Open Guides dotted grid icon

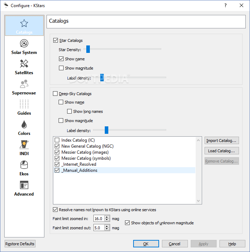(x=24, y=104)
